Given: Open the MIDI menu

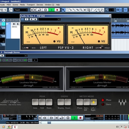Looking at the screenshot, I should [9, 5].
